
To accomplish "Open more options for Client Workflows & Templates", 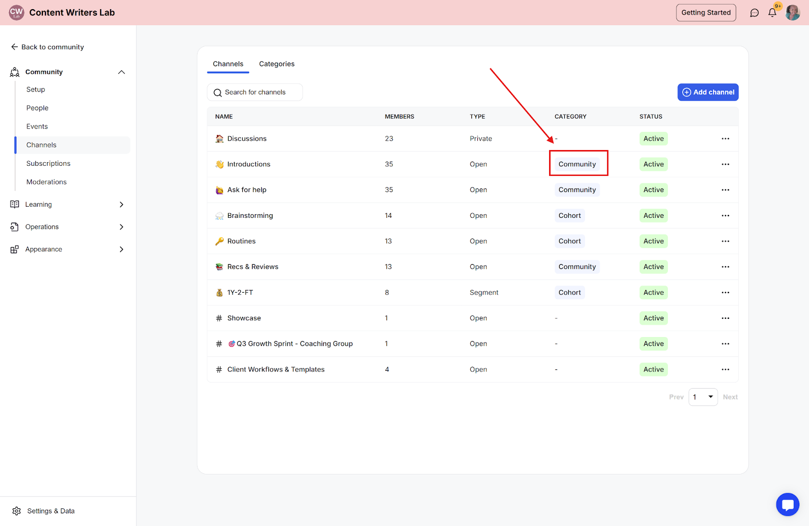I will pyautogui.click(x=726, y=369).
